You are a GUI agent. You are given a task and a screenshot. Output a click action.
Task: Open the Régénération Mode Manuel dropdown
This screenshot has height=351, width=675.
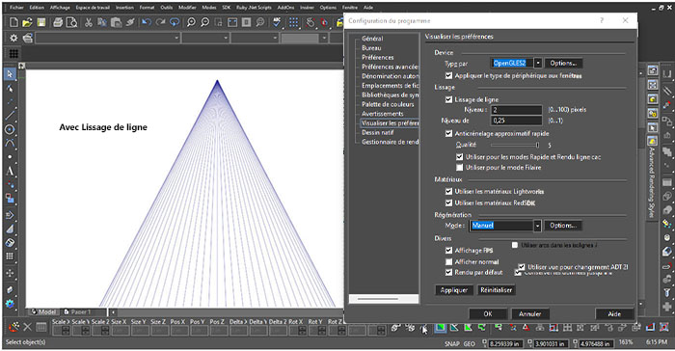537,226
